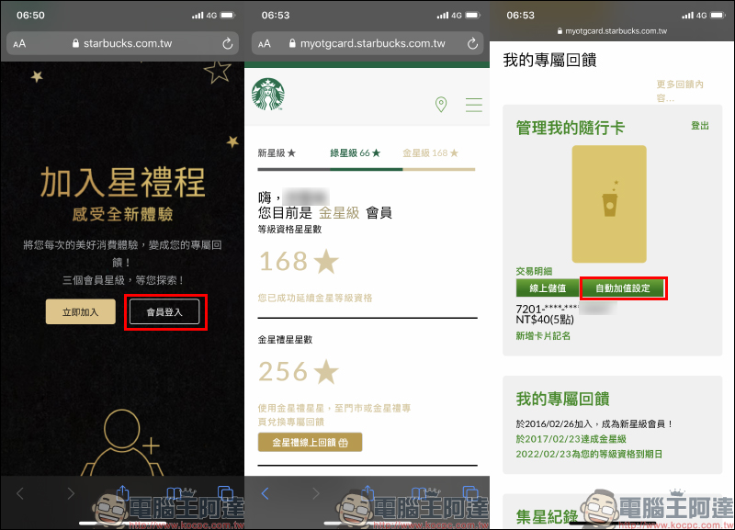Select the 綠星級 66 tier tab
The height and width of the screenshot is (530, 735).
[x=356, y=152]
